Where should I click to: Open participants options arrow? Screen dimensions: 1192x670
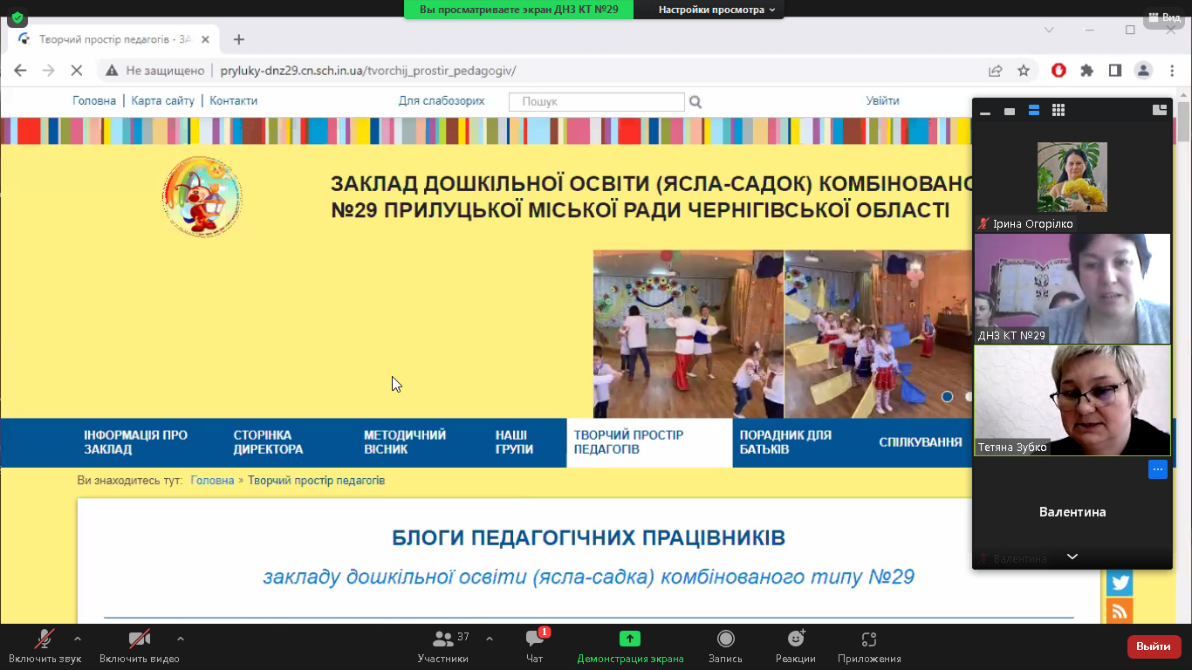pyautogui.click(x=489, y=639)
